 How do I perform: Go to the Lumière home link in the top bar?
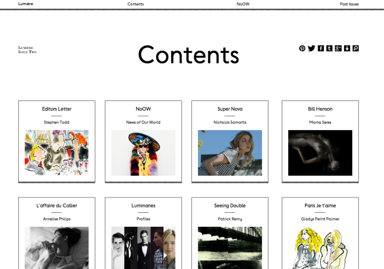pos(26,4)
